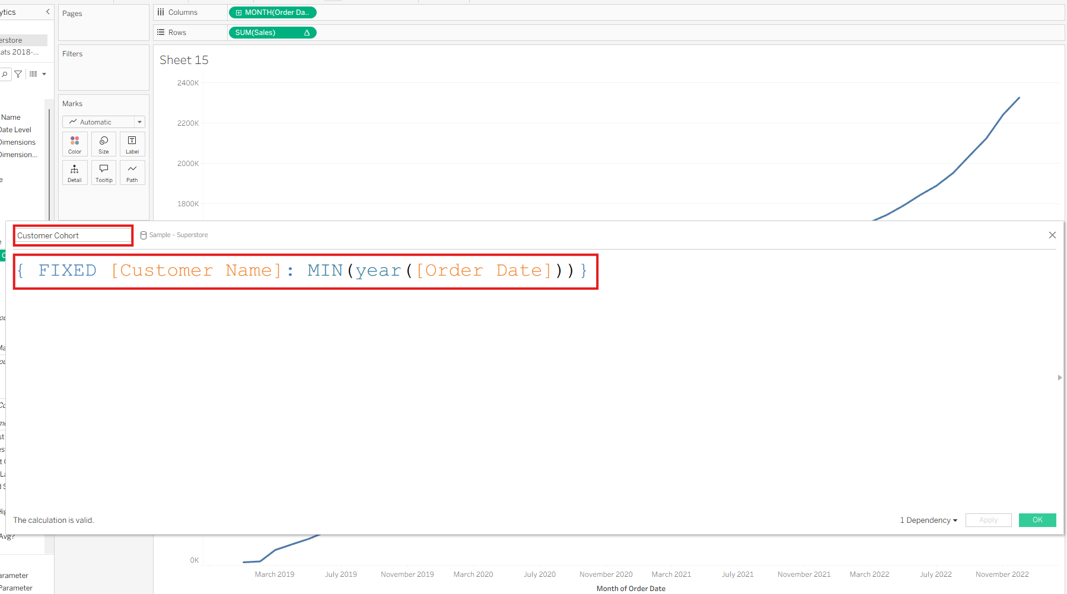Open the Color card in Marks
1067x594 pixels.
coord(75,144)
